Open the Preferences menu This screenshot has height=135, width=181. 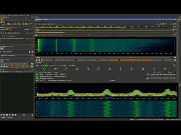[x=23, y=15]
